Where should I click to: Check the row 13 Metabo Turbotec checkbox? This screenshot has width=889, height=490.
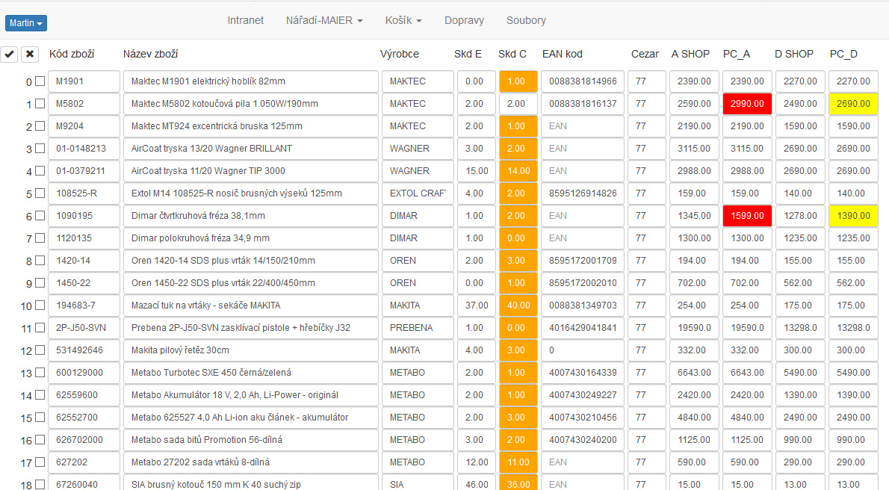[40, 373]
